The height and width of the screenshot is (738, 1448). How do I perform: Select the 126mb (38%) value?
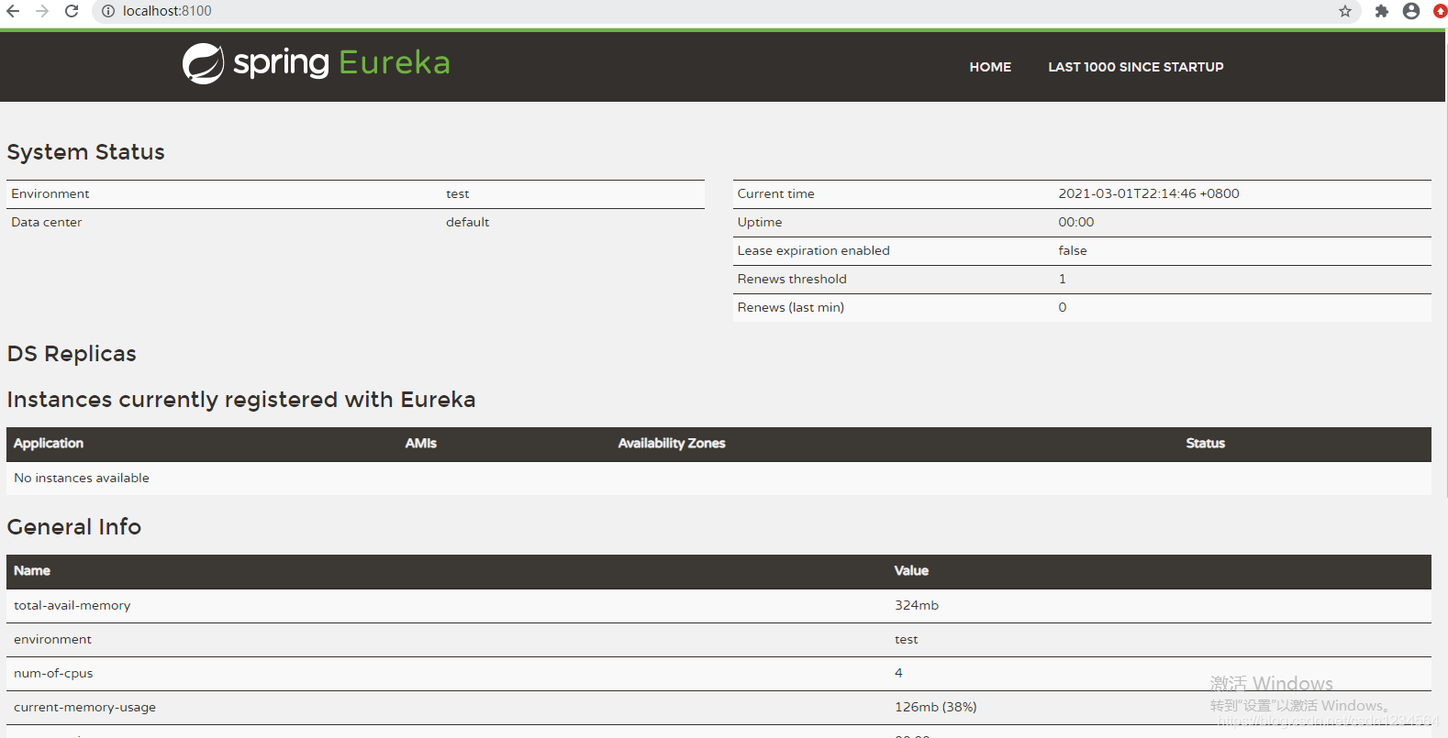coord(936,707)
